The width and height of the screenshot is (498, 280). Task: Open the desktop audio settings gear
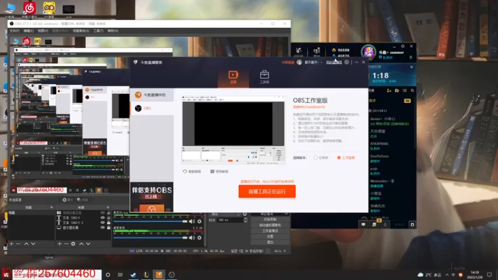click(x=199, y=238)
